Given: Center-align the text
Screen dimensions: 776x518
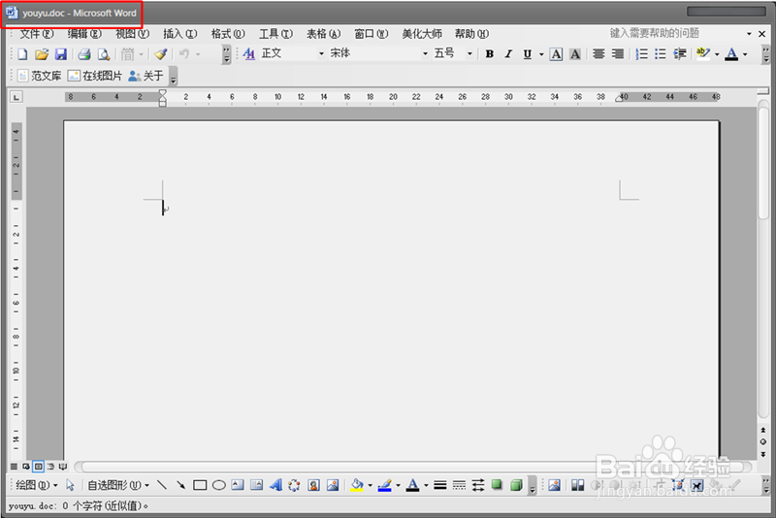Looking at the screenshot, I should [598, 54].
